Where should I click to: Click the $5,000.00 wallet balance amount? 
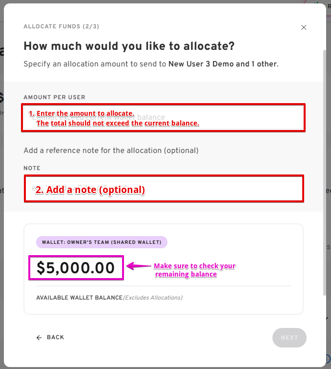coord(76,268)
